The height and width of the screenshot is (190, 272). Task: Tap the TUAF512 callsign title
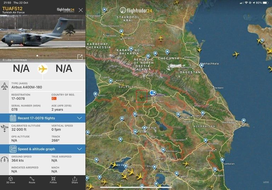12,8
